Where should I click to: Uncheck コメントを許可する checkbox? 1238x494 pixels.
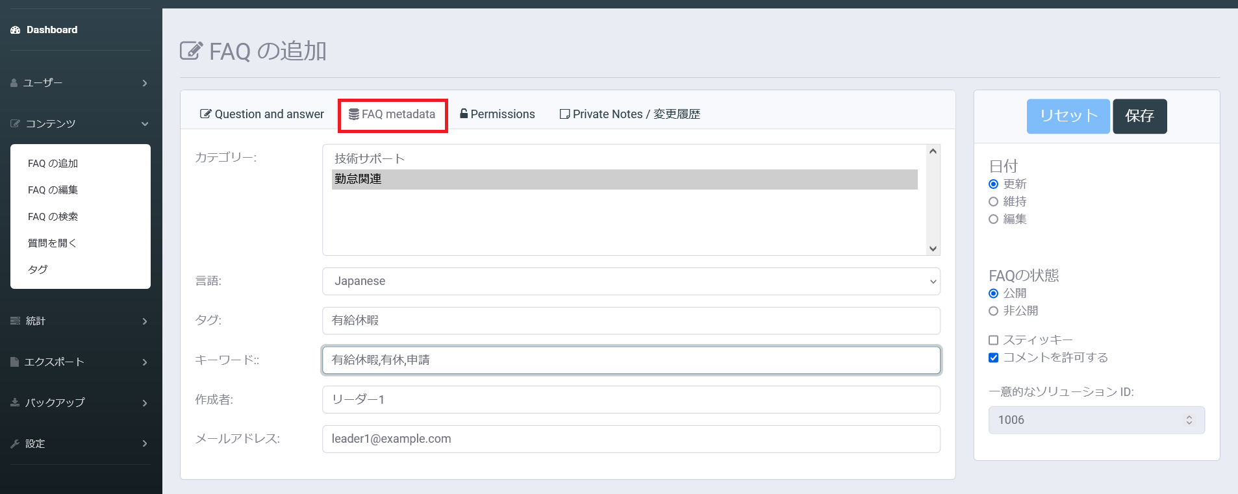993,358
